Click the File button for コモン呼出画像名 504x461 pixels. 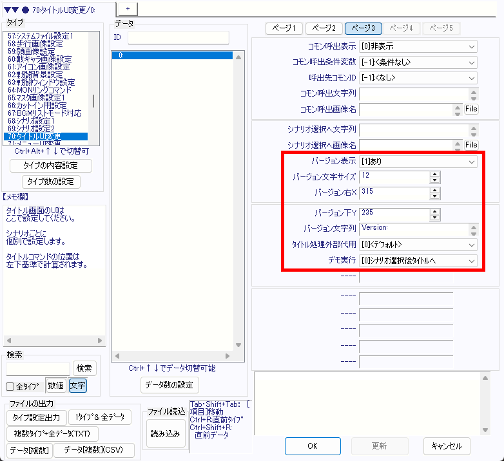pos(471,109)
